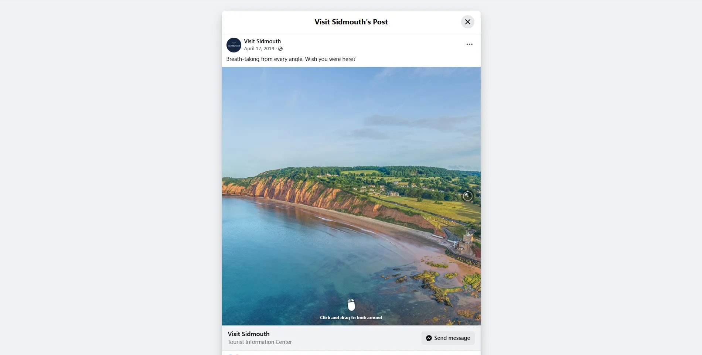This screenshot has height=355, width=702.
Task: Close the Visit Sidmouth's Post dialog
Action: pyautogui.click(x=467, y=22)
